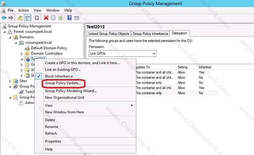Click the MMC app icon in title bar
This screenshot has width=254, height=155.
[x=3, y=3]
